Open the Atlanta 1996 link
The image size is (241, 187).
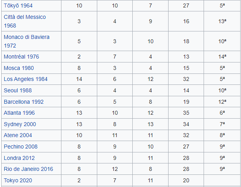19,113
